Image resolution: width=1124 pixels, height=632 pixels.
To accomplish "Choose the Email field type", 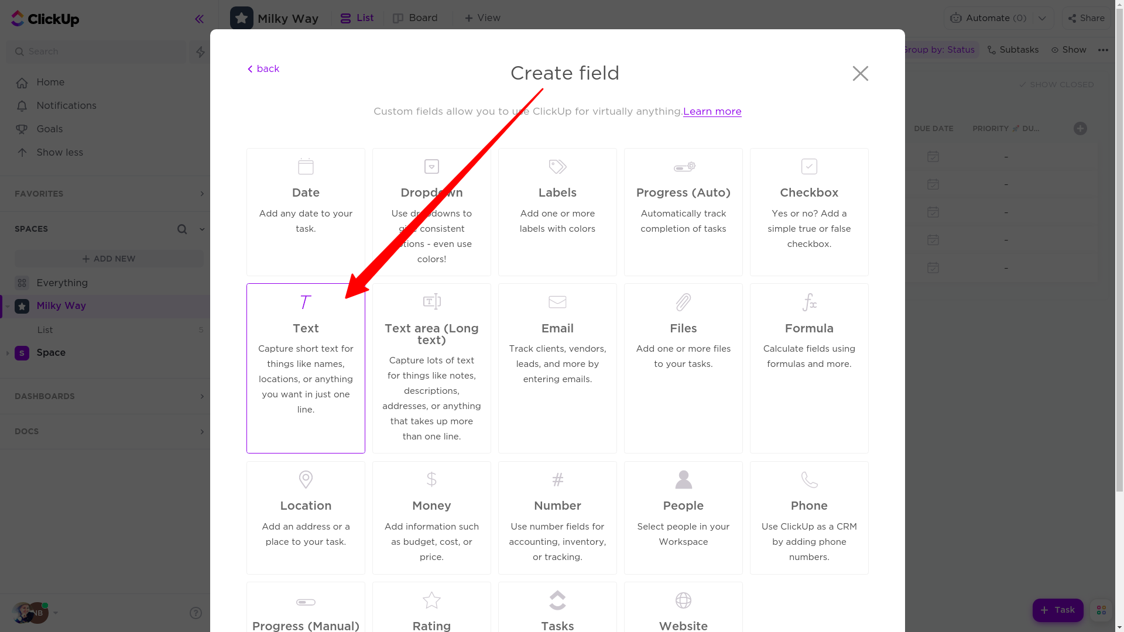I will tap(557, 368).
